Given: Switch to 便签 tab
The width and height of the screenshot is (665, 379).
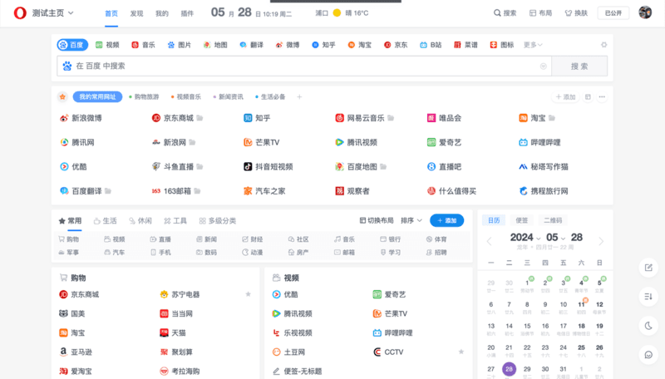Looking at the screenshot, I should 522,220.
